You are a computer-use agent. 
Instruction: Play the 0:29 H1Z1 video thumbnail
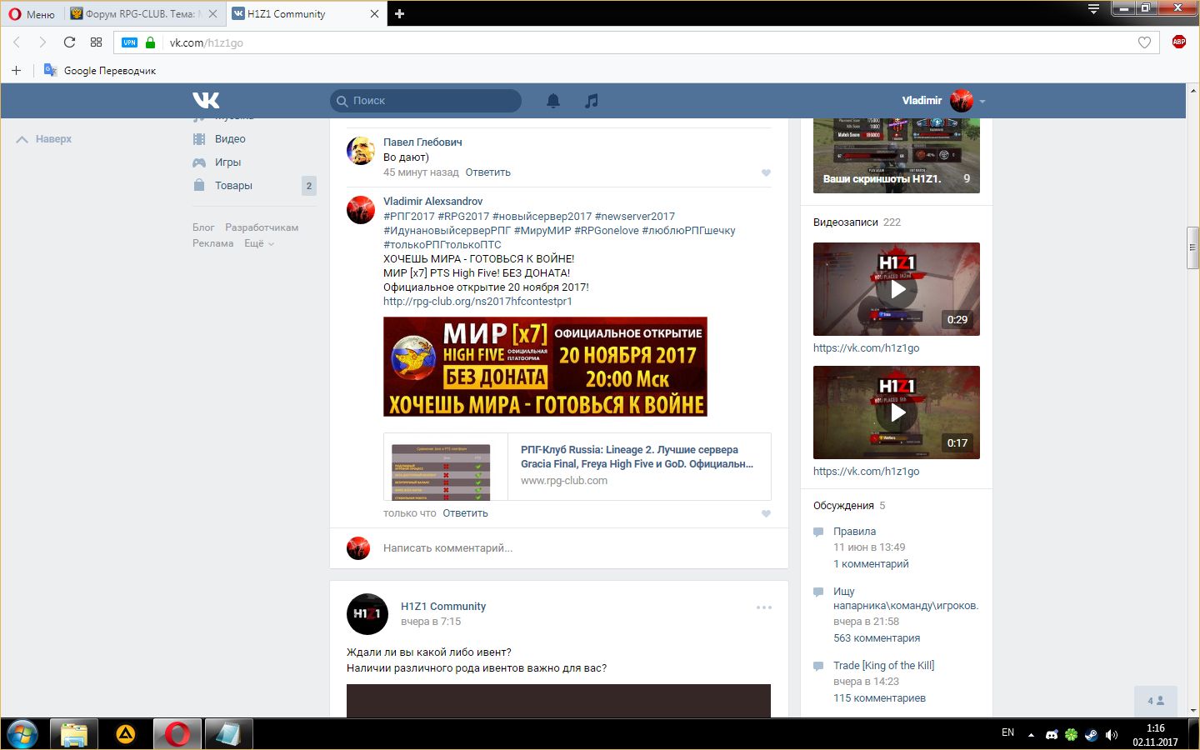[x=897, y=289]
